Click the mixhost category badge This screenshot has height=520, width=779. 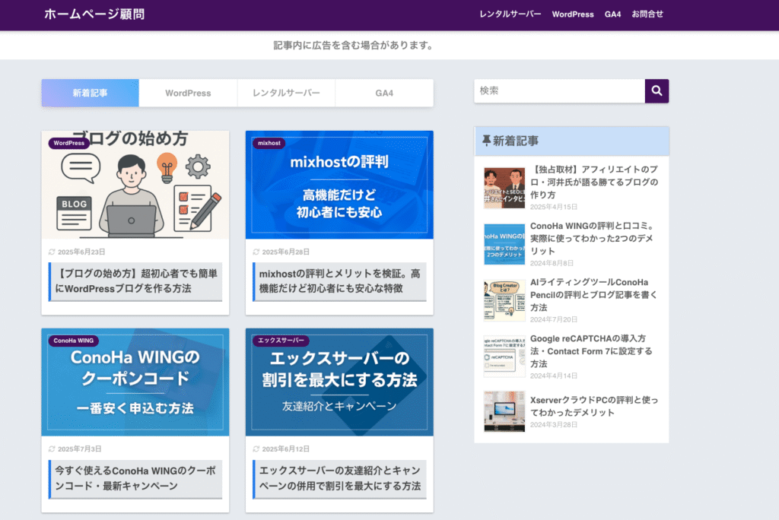tap(269, 143)
